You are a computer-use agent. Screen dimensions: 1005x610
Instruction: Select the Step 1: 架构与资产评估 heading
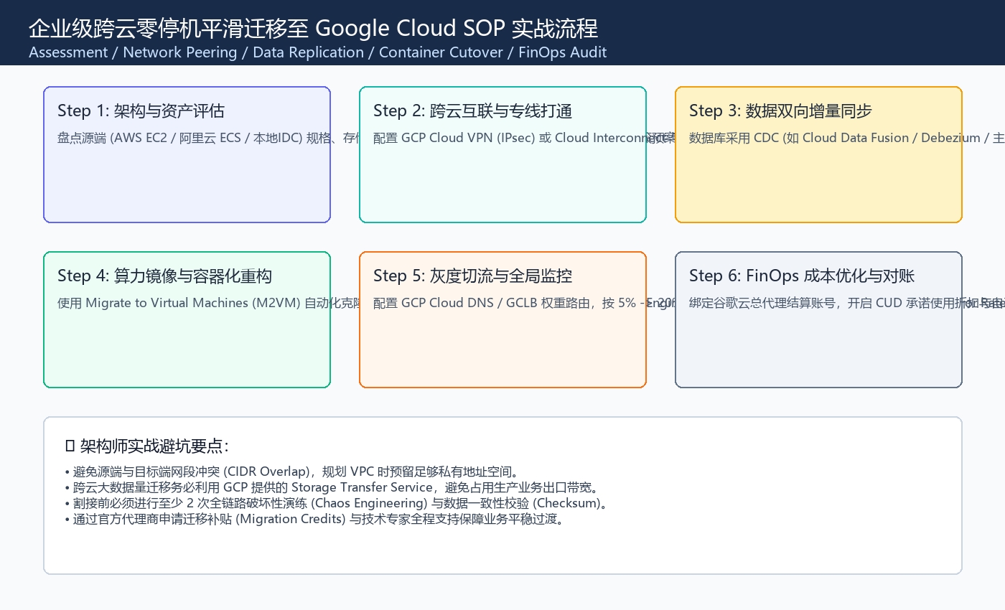click(141, 111)
